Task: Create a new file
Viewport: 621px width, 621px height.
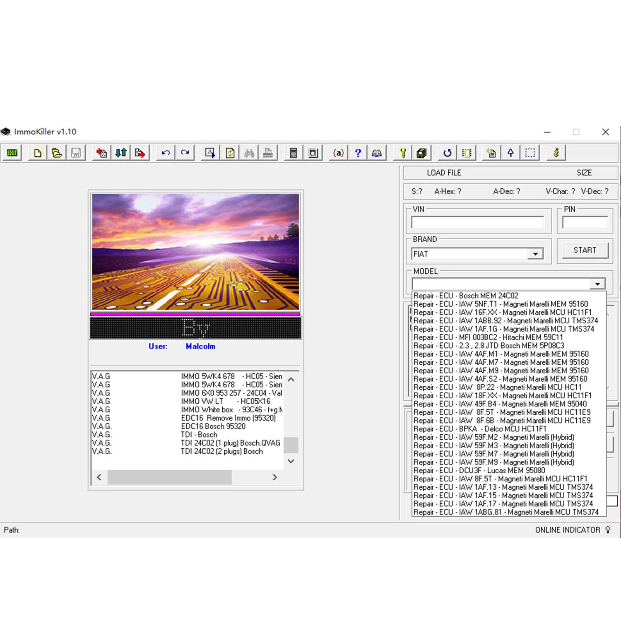Action: [37, 153]
